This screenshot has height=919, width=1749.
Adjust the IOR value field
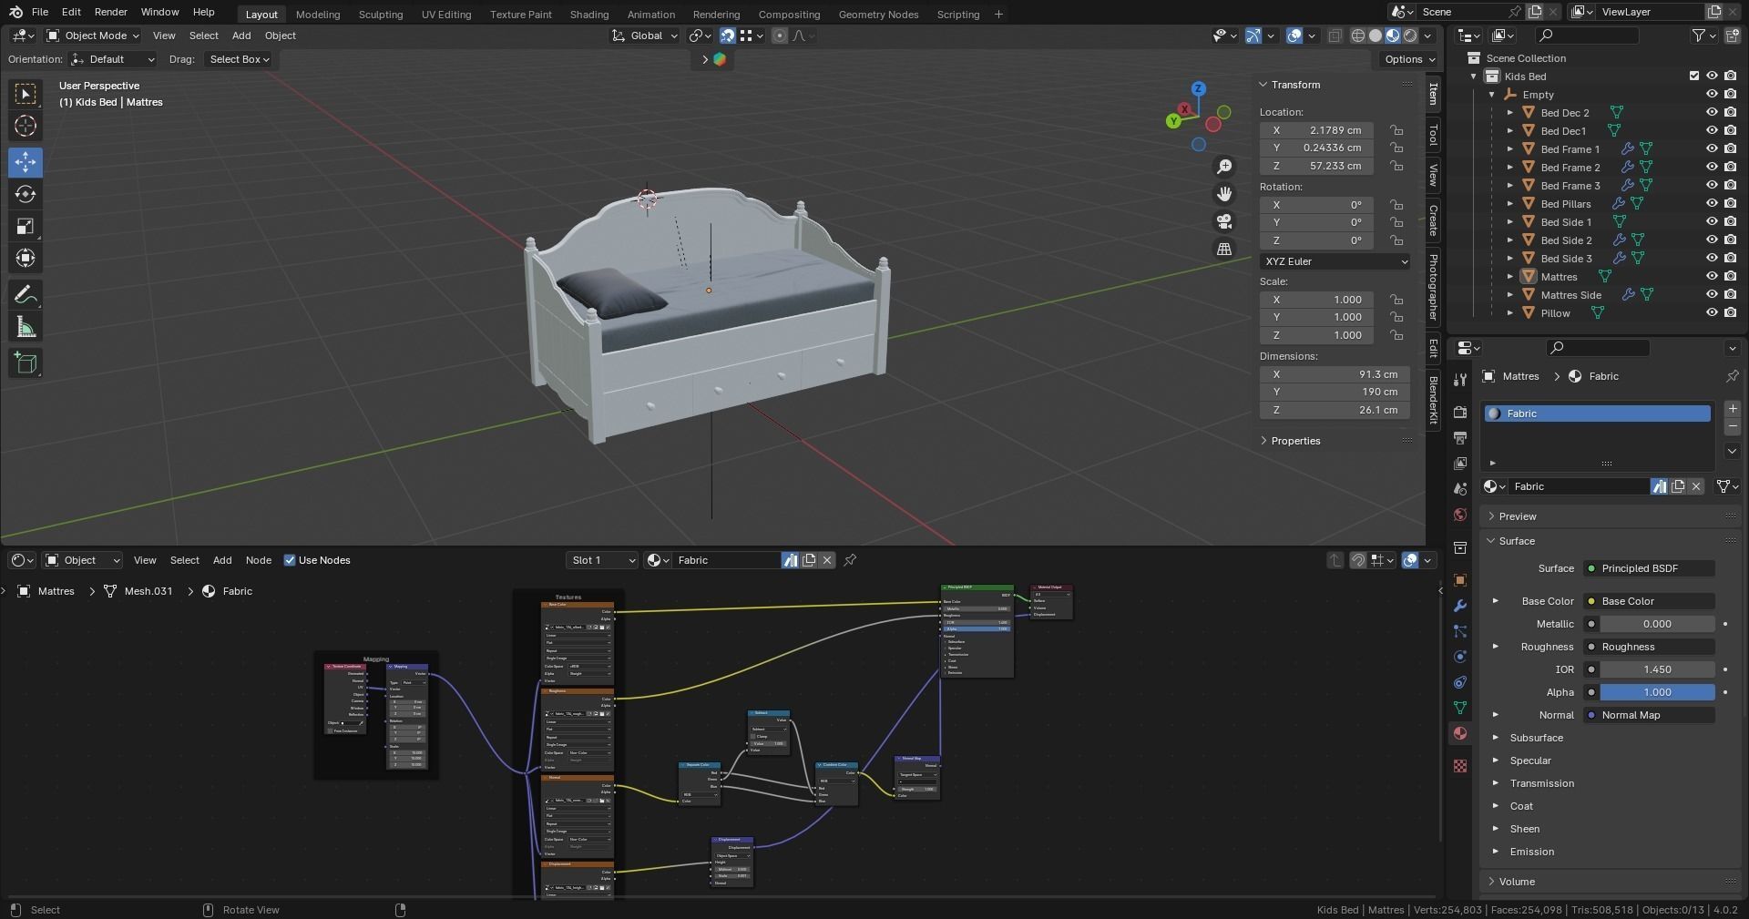point(1657,669)
